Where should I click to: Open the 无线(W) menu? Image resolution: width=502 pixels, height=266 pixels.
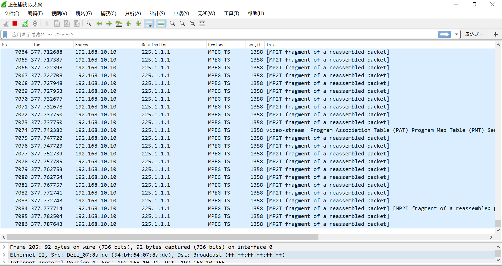[207, 14]
